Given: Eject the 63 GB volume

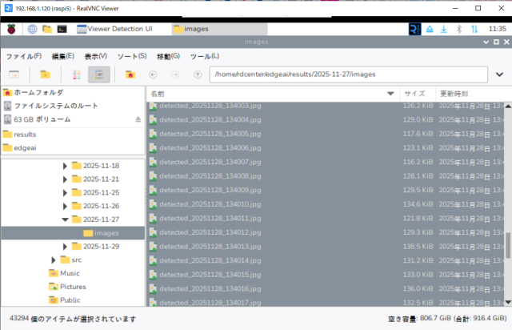Looking at the screenshot, I should coord(138,119).
